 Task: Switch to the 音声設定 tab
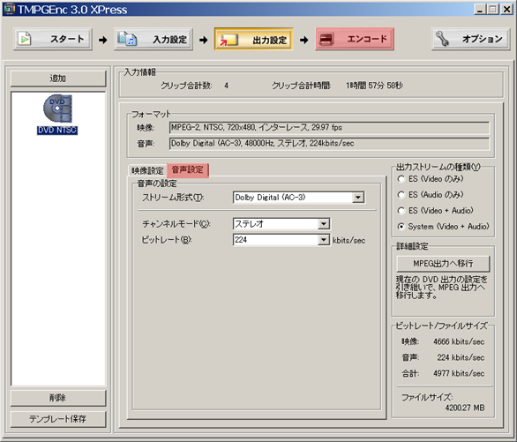click(188, 169)
